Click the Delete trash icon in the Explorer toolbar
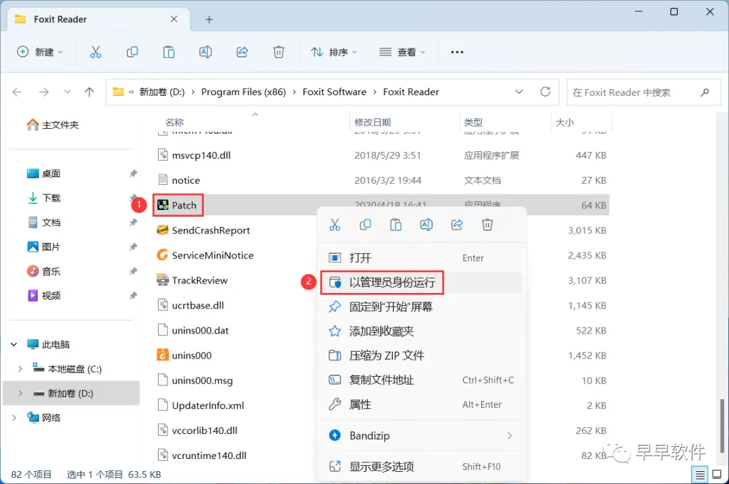 click(279, 52)
